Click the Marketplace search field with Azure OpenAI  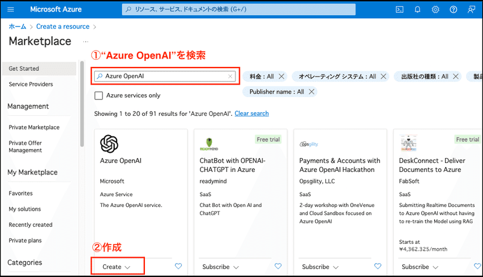pos(165,76)
